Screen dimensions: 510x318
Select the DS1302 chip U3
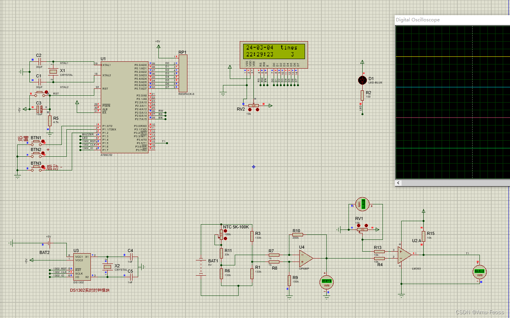point(82,267)
